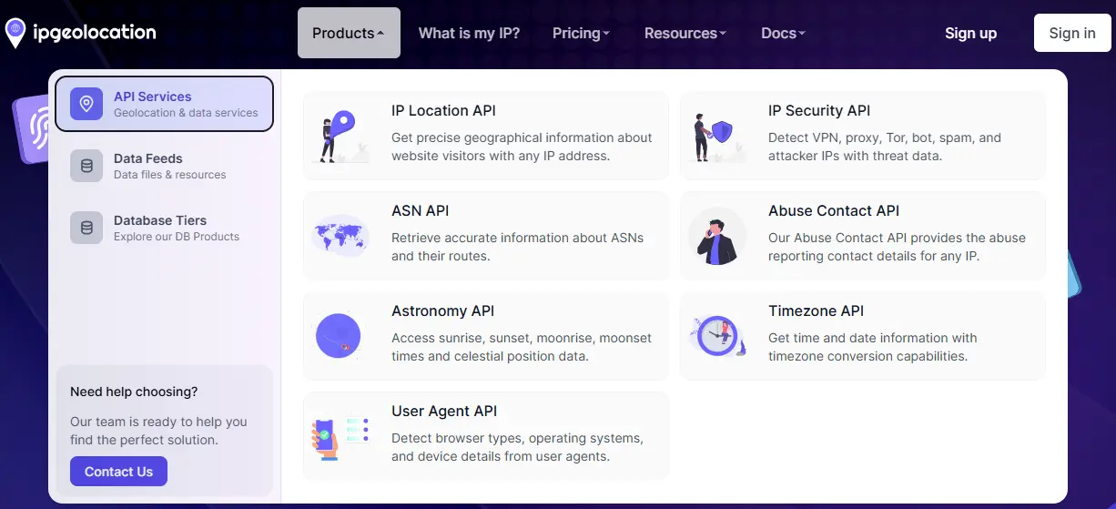Click the IP Location API illustration
The height and width of the screenshot is (509, 1116).
pyautogui.click(x=340, y=137)
